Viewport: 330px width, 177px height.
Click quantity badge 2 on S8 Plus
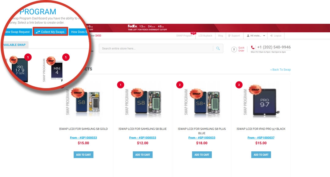coord(180,85)
